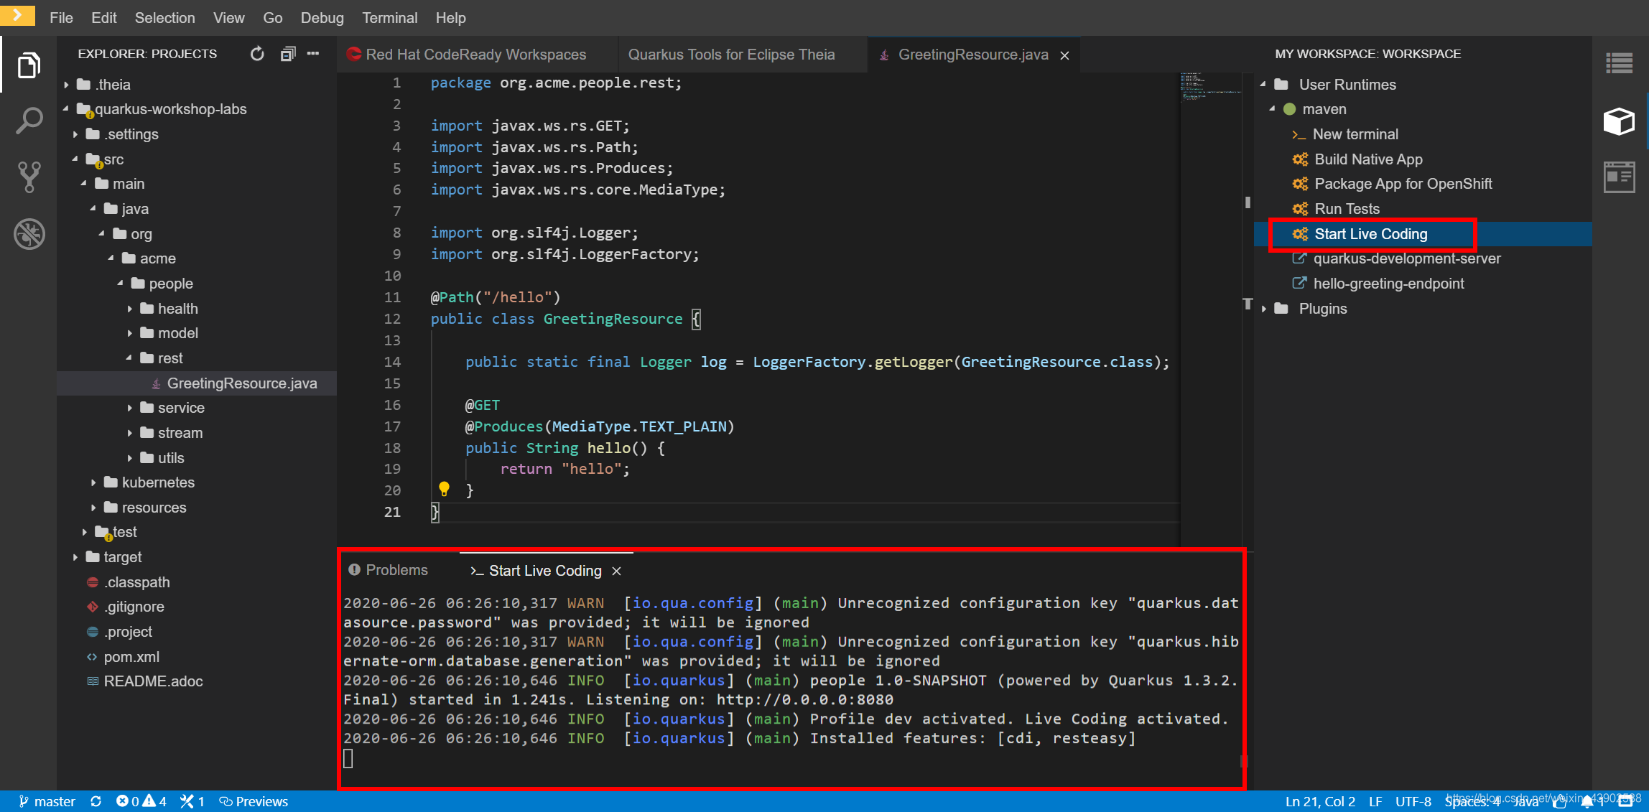
Task: Place cursor on line 19 return statement
Action: click(565, 469)
